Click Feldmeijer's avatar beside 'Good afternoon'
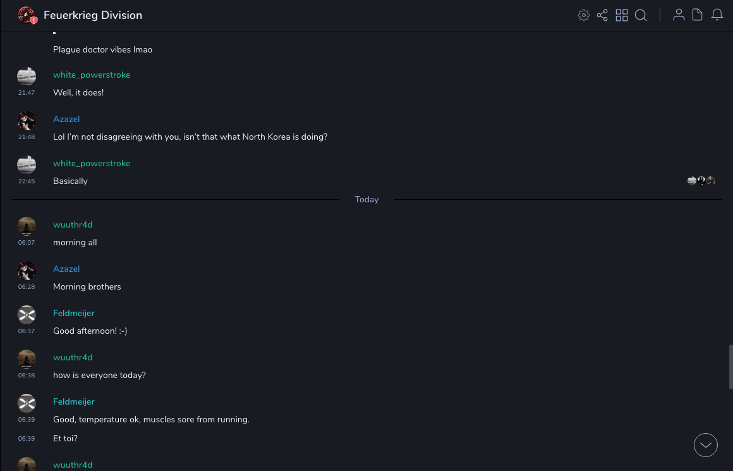This screenshot has height=471, width=733. click(x=27, y=314)
